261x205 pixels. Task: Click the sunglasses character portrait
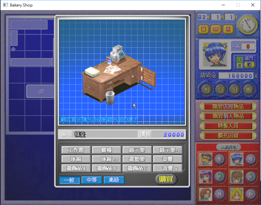[205, 160]
